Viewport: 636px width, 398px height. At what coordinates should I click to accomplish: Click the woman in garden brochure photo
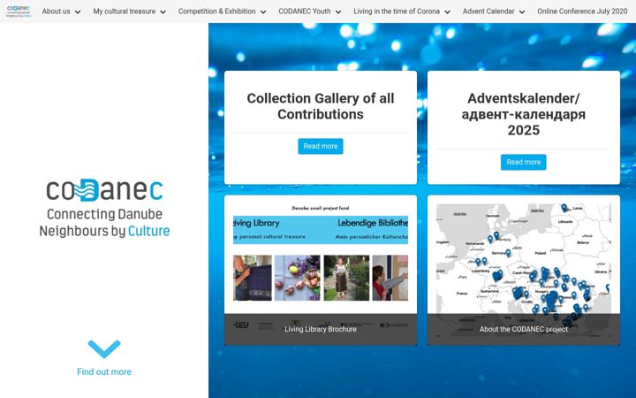[346, 278]
